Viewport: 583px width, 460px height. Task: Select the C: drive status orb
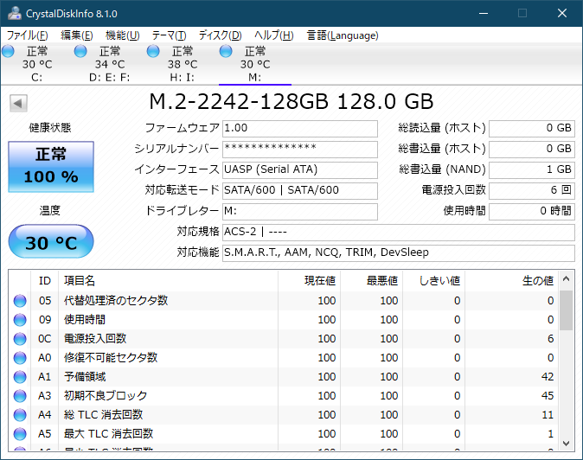(8, 51)
